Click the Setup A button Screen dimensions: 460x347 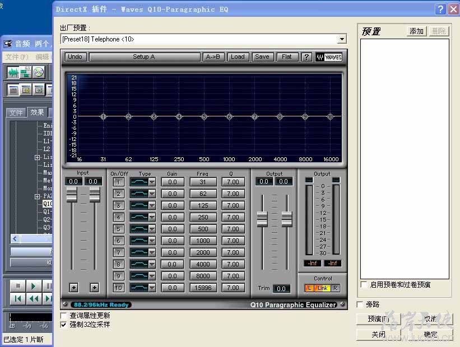[145, 57]
